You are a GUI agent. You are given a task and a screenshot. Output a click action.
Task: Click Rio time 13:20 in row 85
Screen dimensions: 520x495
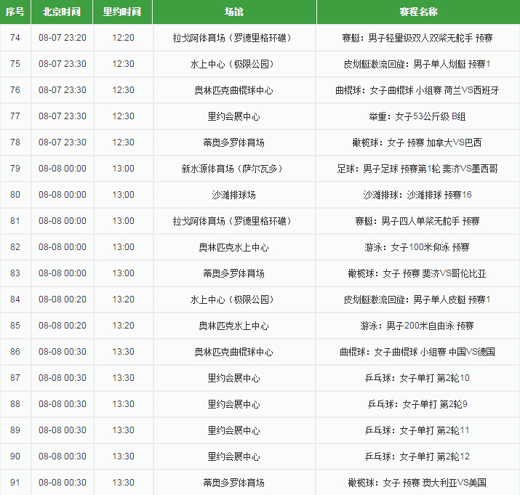(123, 326)
